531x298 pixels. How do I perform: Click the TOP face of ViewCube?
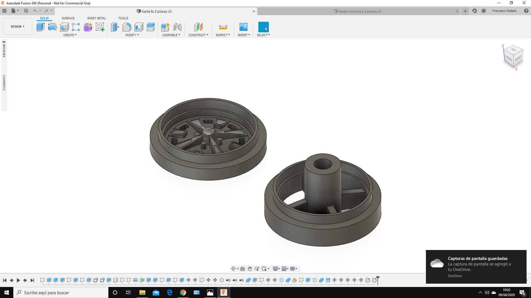[514, 50]
